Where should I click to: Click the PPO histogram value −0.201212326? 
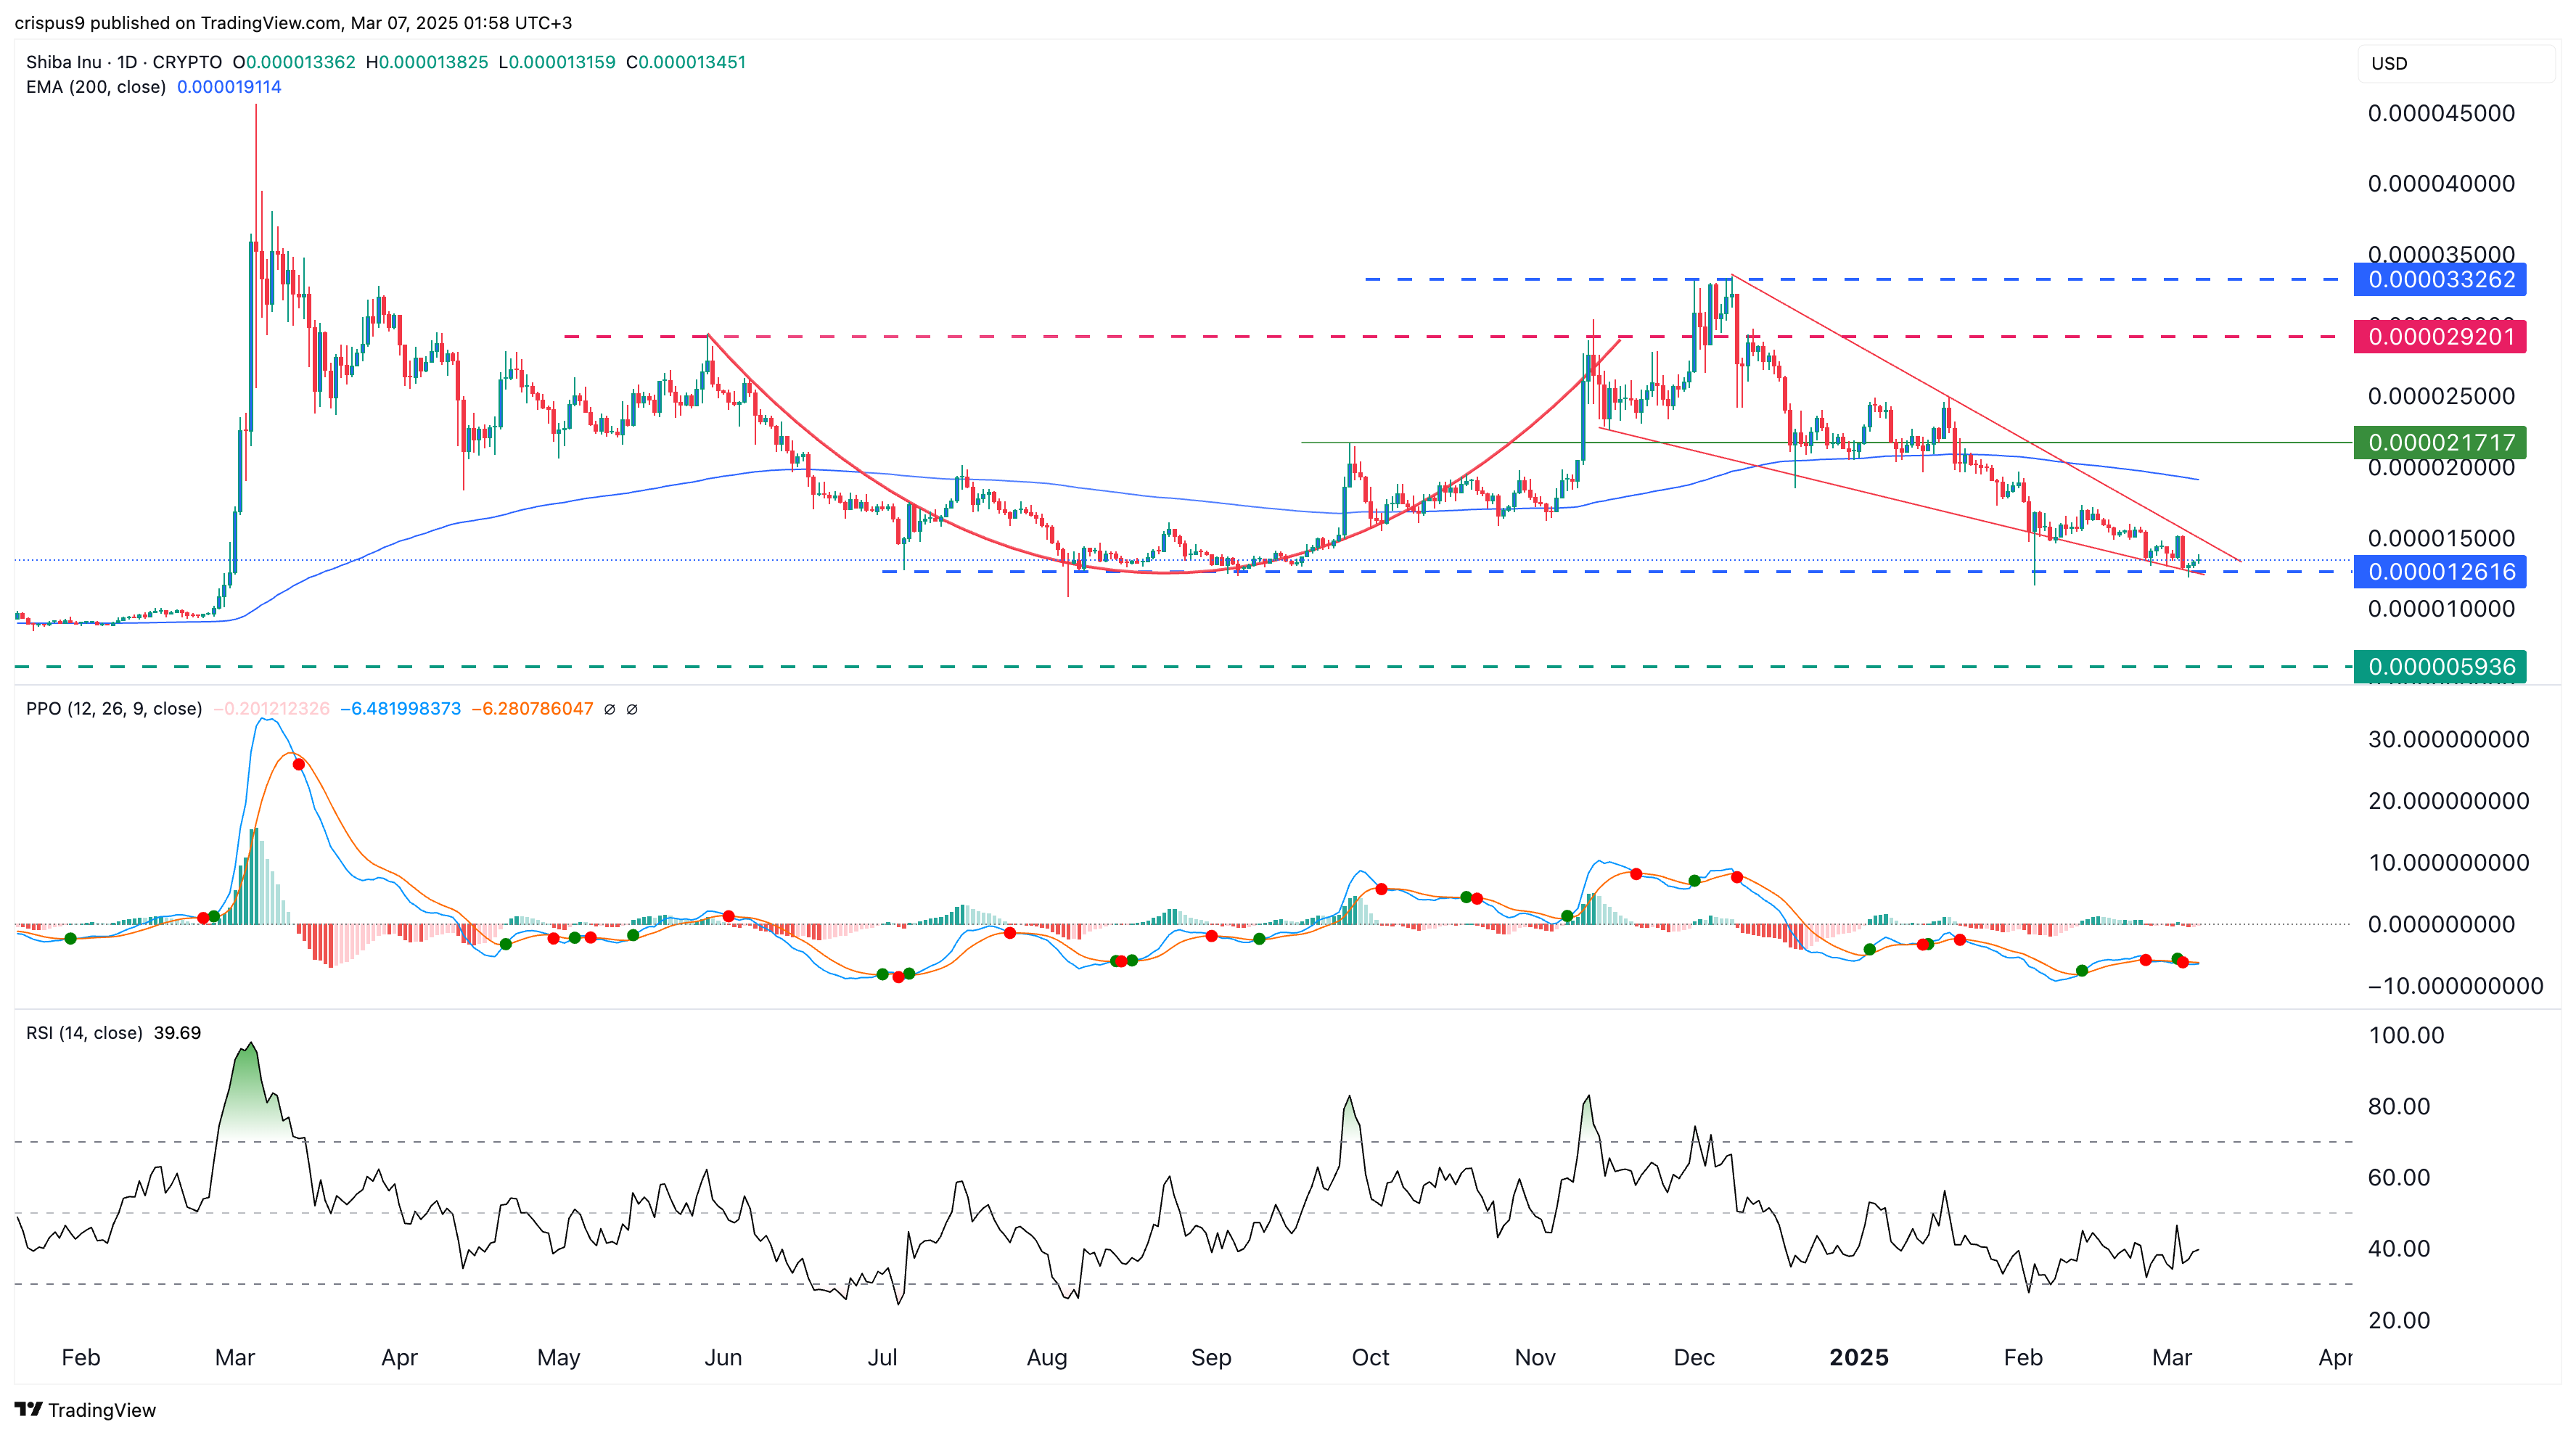(x=271, y=709)
